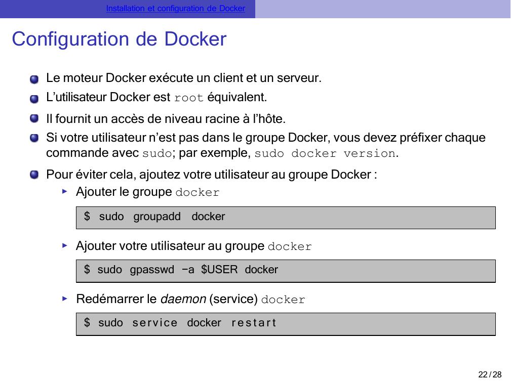Click the 'Configuration de Docker' slide title
Screen dimensions: 511x383
119,39
